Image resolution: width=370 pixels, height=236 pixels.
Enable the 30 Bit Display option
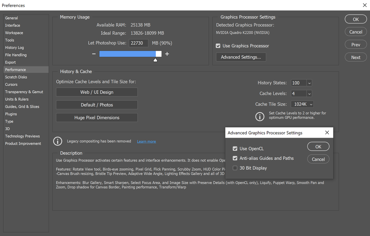[235, 168]
